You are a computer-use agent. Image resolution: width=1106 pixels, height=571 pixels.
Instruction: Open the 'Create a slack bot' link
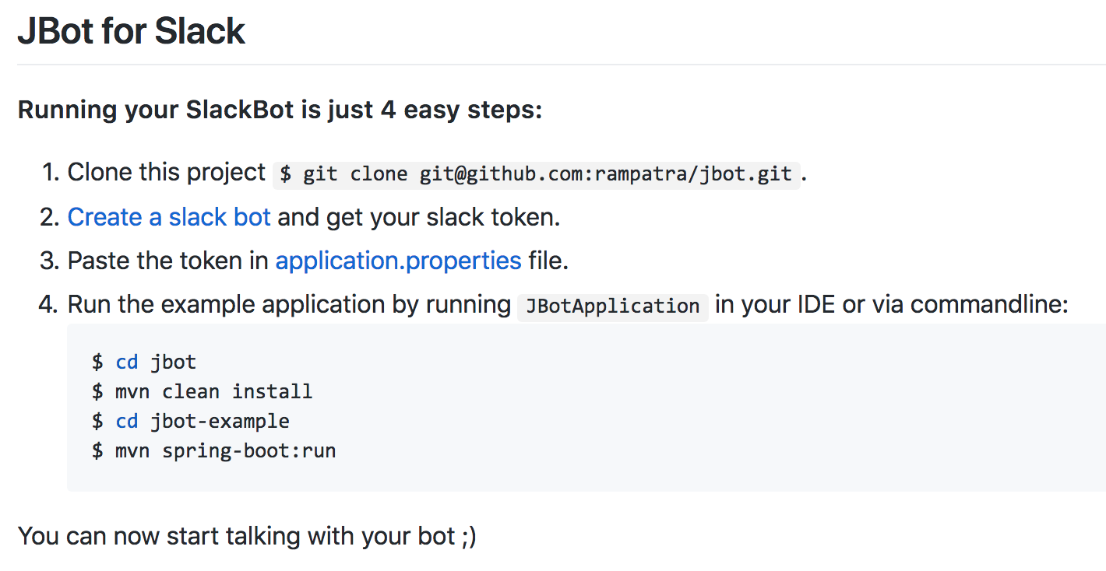click(169, 217)
